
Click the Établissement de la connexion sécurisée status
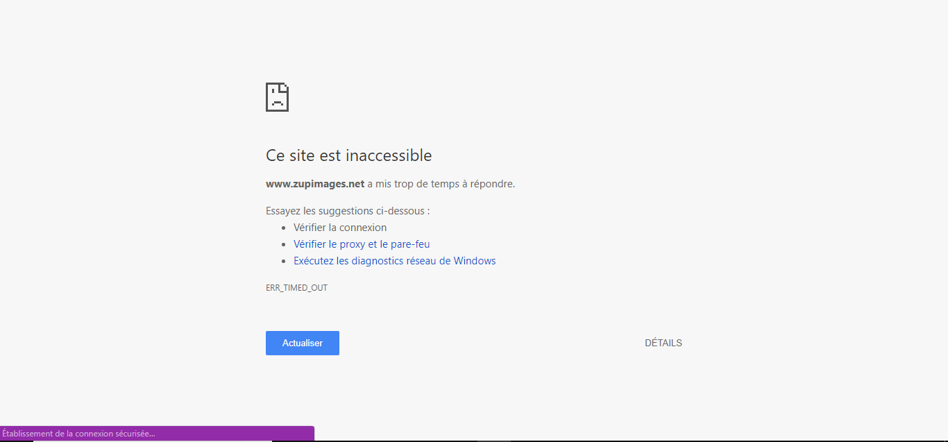pyautogui.click(x=78, y=434)
